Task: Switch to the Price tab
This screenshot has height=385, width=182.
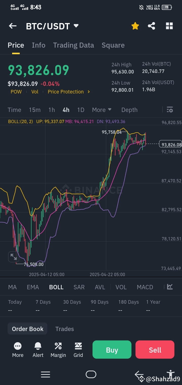Action: coord(16,45)
